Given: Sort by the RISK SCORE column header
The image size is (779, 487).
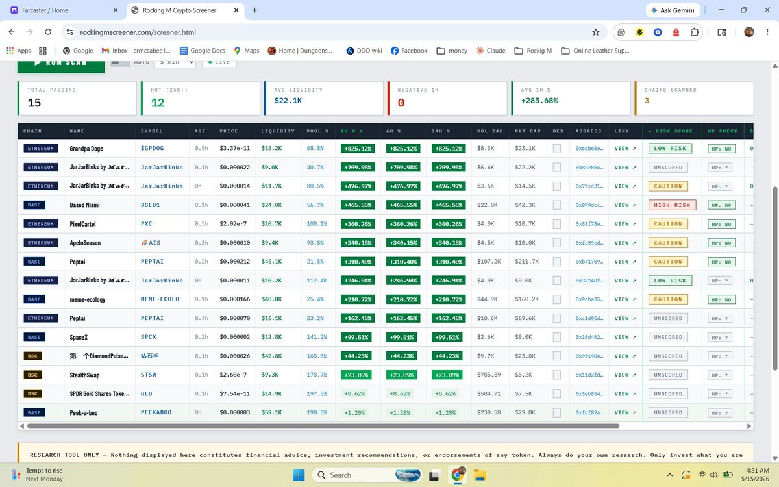Looking at the screenshot, I should point(670,131).
